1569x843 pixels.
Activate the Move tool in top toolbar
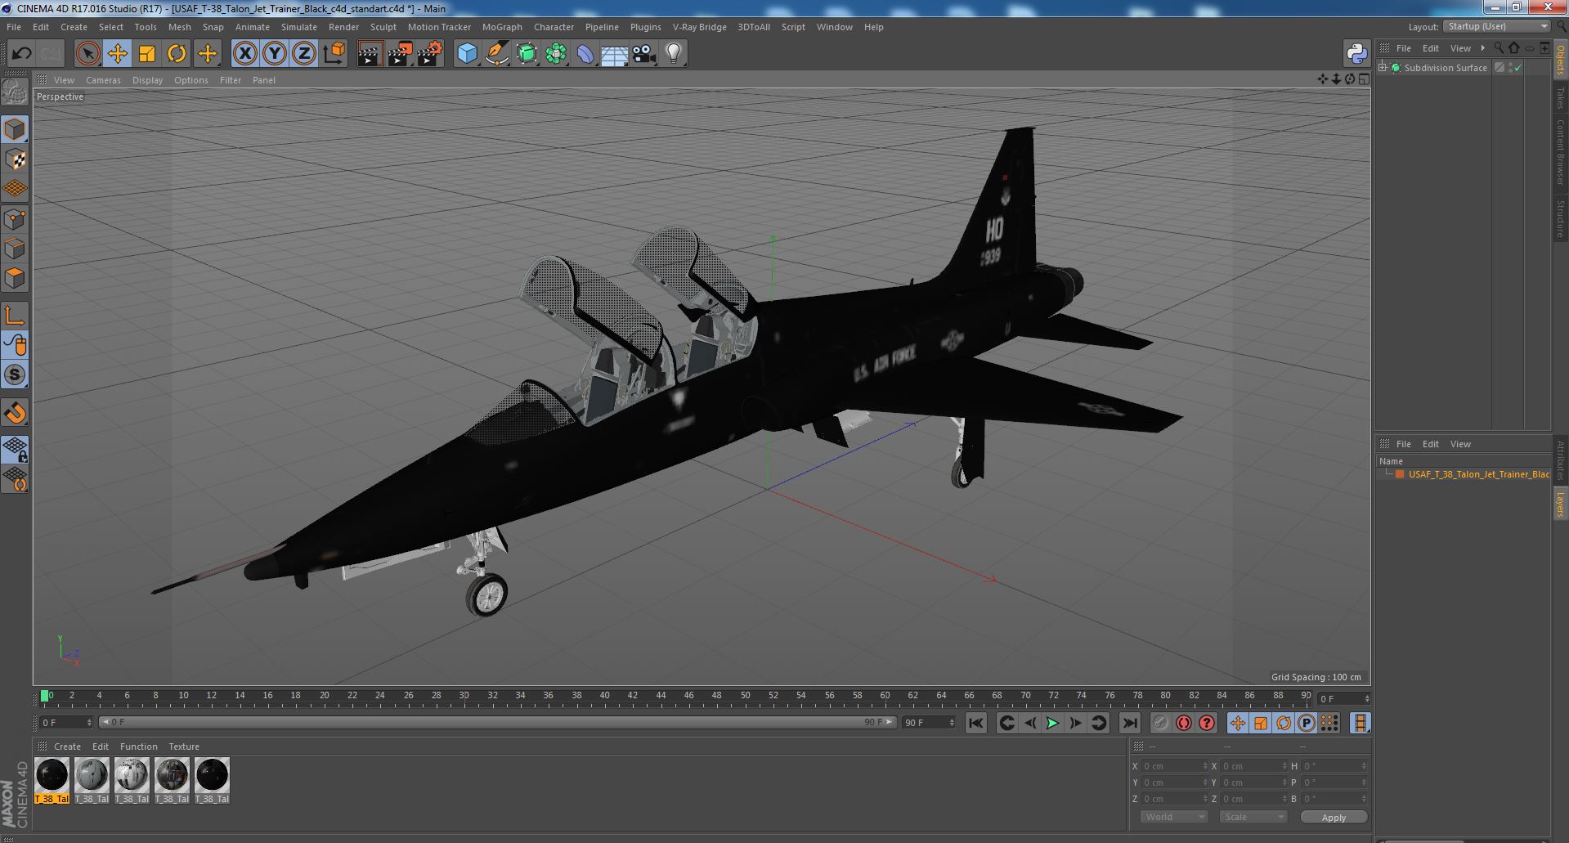[x=117, y=54]
